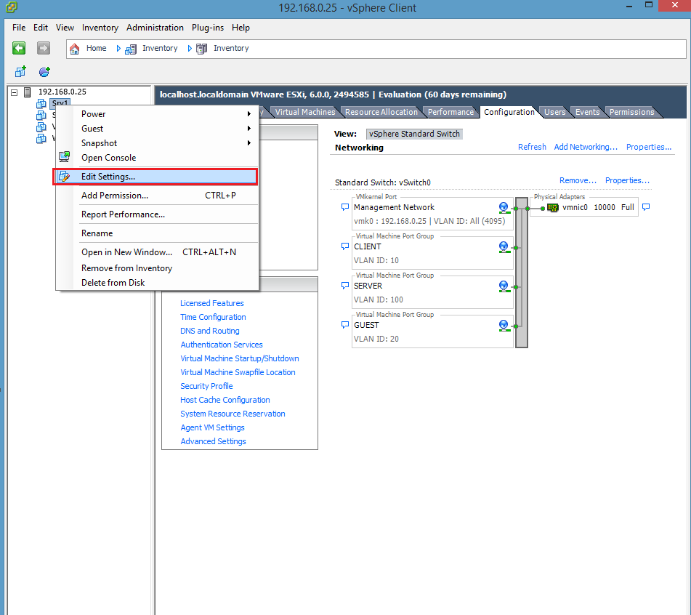Click the Open Console monitor icon

pyautogui.click(x=65, y=156)
